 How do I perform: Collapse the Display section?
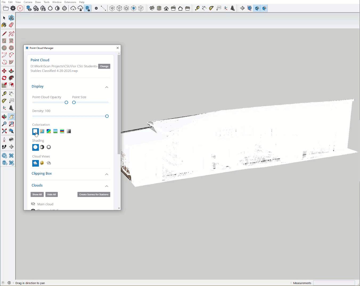point(107,87)
